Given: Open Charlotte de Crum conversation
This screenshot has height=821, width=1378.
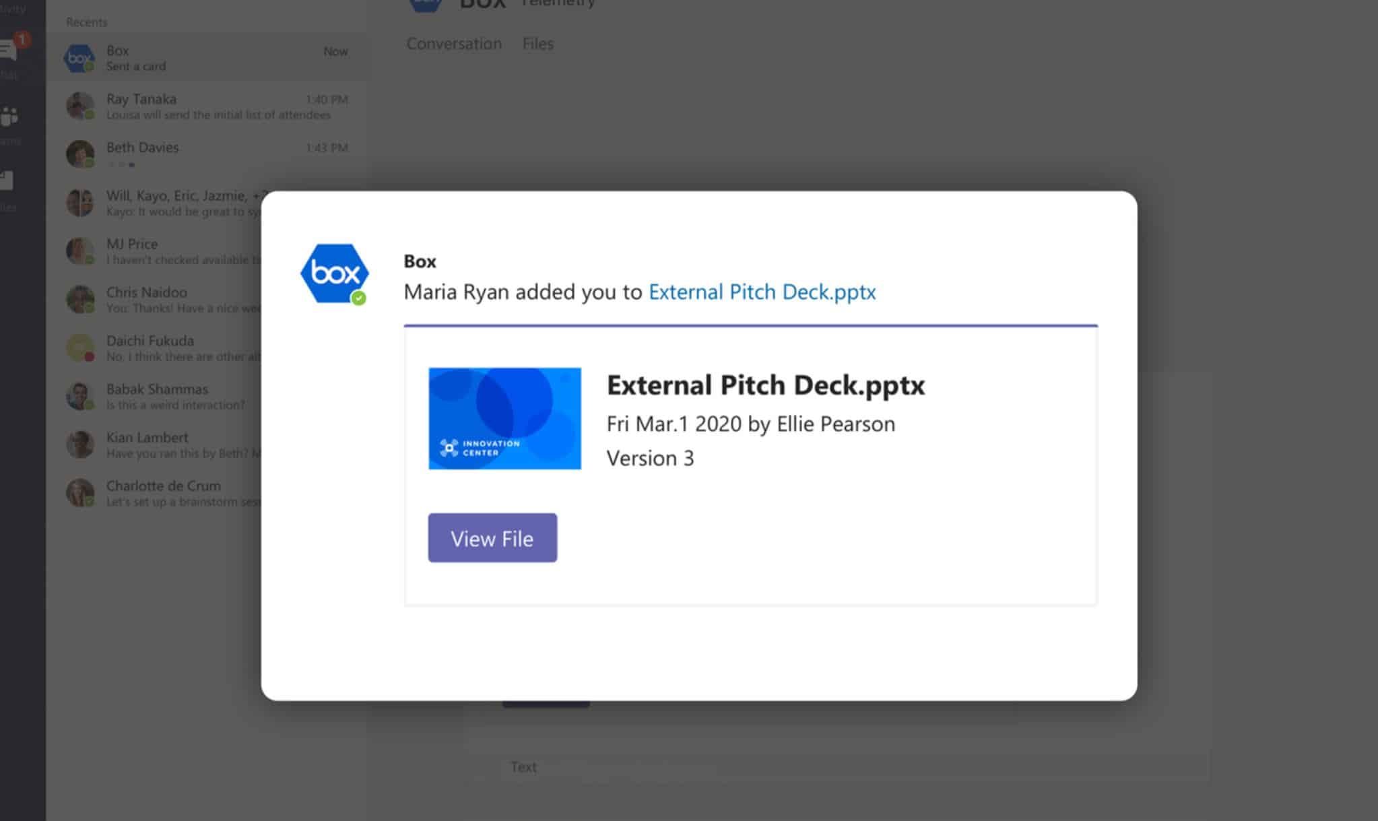Looking at the screenshot, I should pyautogui.click(x=154, y=494).
